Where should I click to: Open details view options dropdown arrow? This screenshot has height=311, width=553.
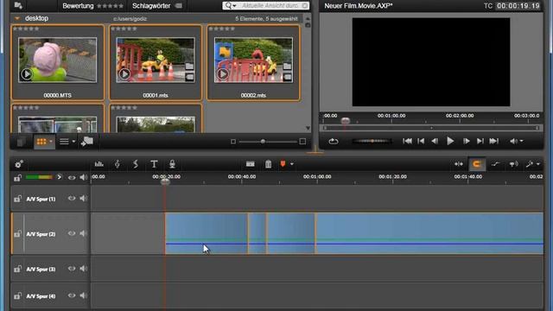tap(73, 142)
